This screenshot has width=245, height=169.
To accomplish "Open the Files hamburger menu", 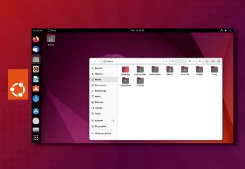I will point(200,61).
